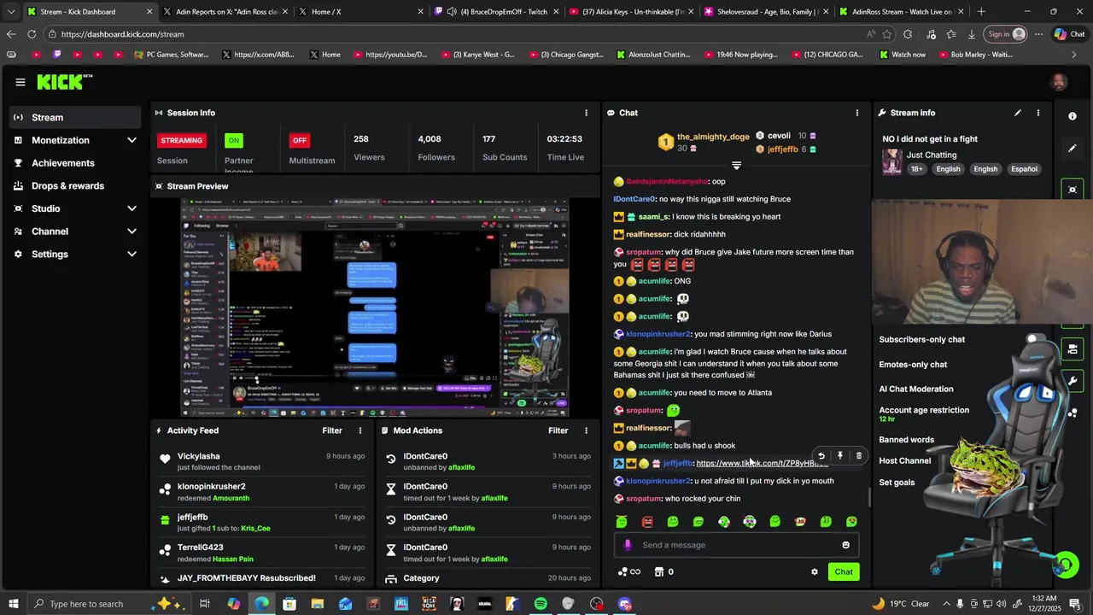The image size is (1093, 615).
Task: Click the profile avatar at top right
Action: pyautogui.click(x=1059, y=82)
